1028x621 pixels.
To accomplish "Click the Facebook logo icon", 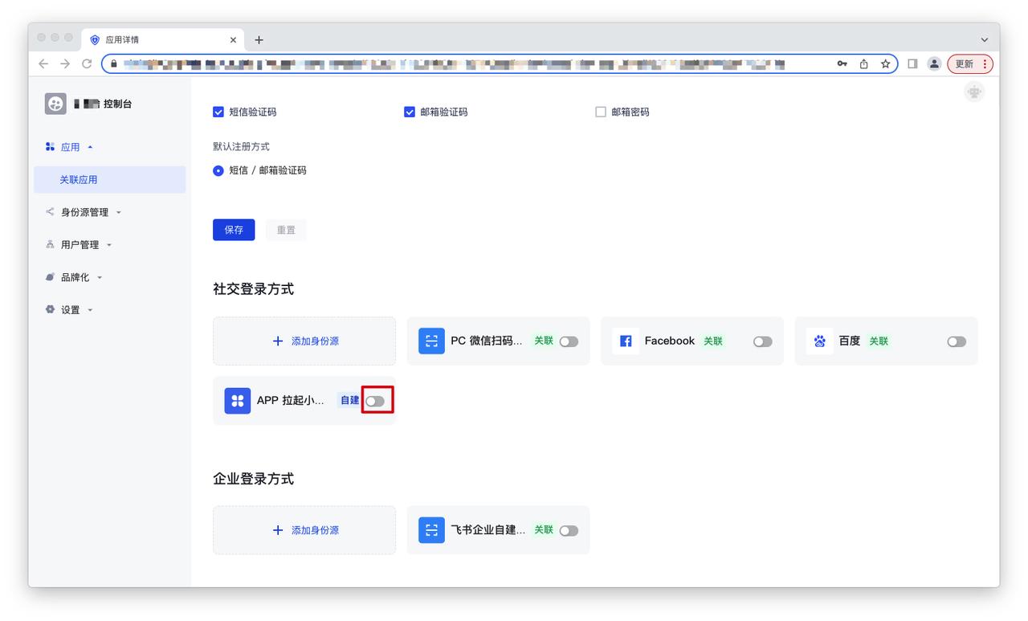I will 626,341.
